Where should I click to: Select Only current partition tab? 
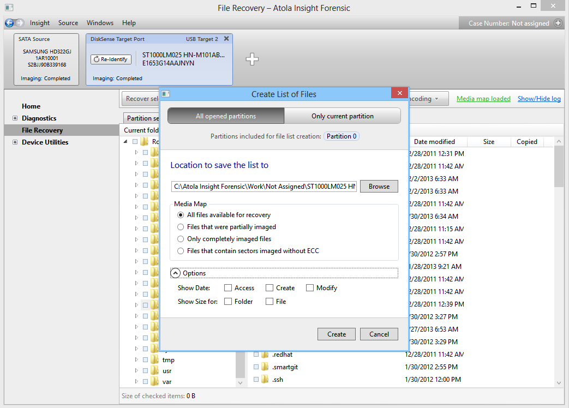point(342,116)
